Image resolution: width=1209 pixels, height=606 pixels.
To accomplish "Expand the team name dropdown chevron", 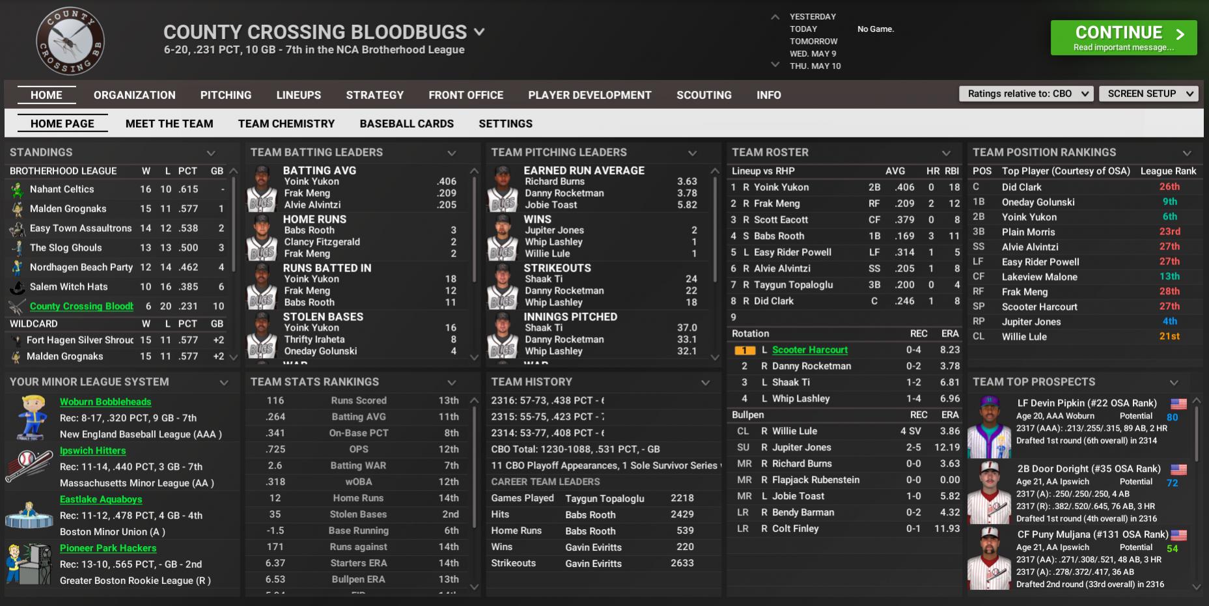I will pyautogui.click(x=479, y=32).
